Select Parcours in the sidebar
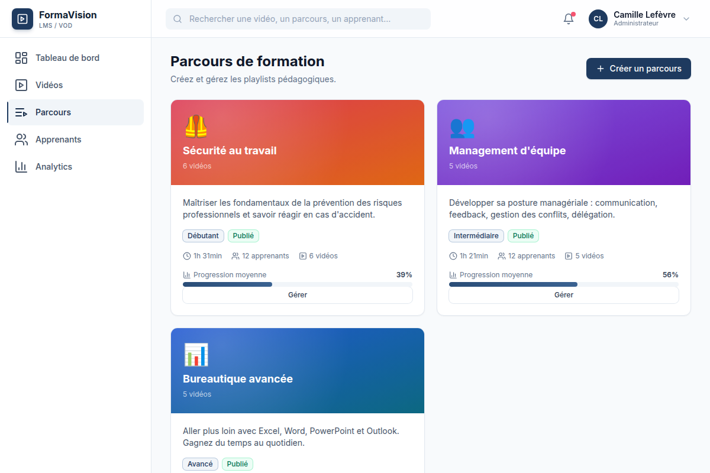The image size is (710, 473). coord(75,112)
